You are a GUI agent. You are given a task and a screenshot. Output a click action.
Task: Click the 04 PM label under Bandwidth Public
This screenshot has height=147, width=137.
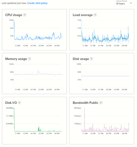coord(124,133)
